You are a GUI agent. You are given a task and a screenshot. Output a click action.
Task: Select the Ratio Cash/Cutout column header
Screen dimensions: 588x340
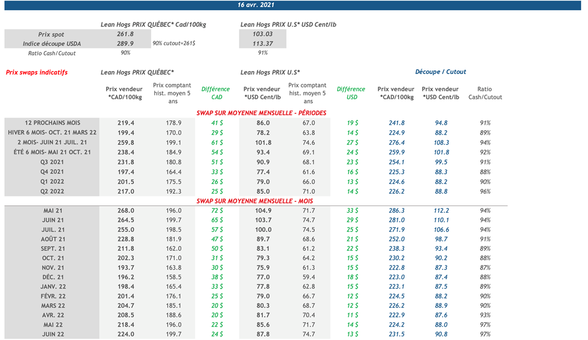485,93
